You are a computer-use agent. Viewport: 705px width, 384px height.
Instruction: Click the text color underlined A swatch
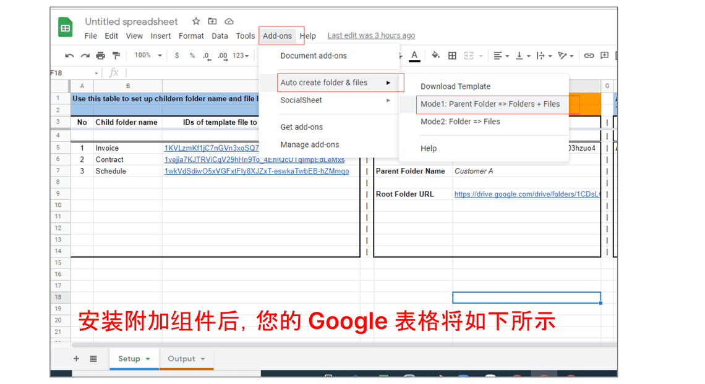pyautogui.click(x=414, y=56)
